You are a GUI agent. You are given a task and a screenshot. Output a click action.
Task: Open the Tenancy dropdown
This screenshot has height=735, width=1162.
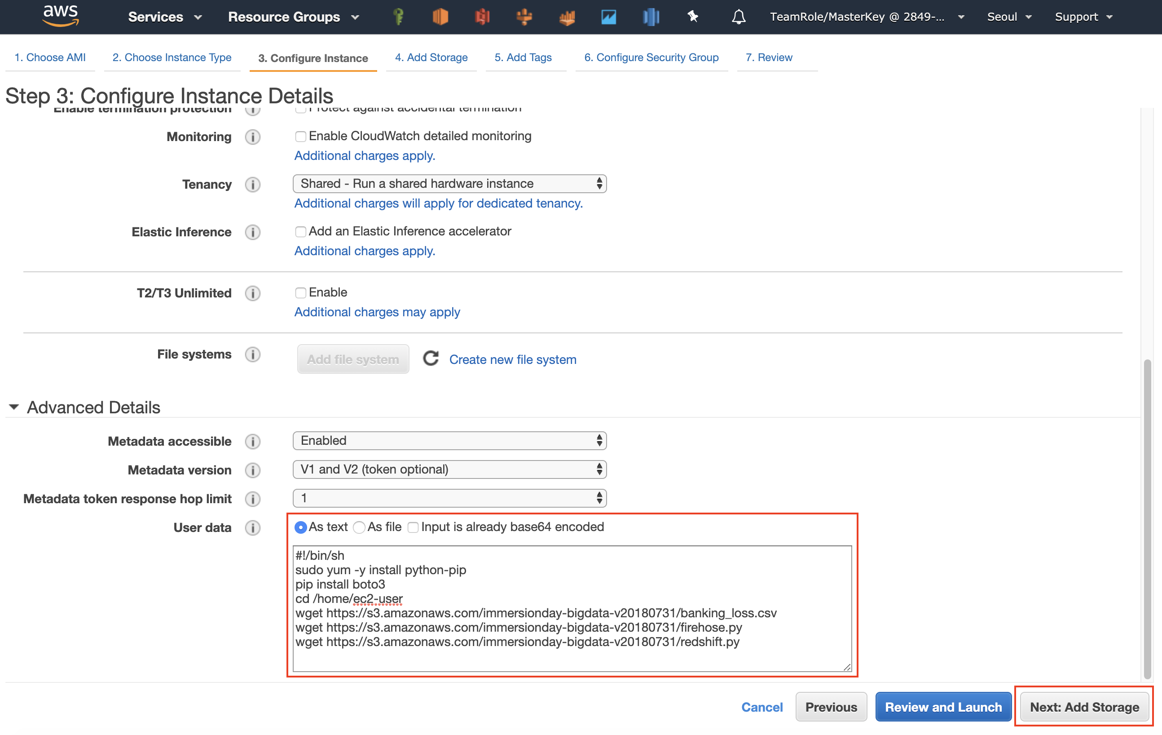click(x=449, y=183)
